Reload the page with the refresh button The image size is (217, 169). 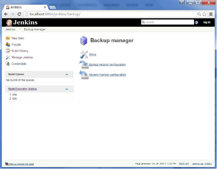click(19, 14)
